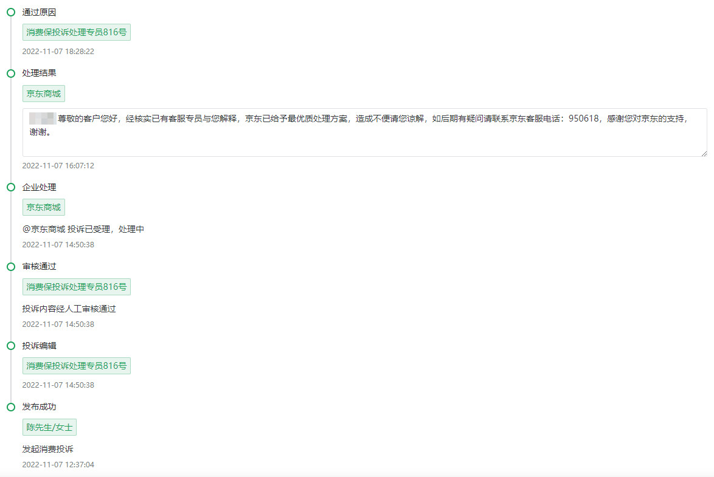Click timestamp 2022-11-07 16:07:12
The height and width of the screenshot is (477, 714).
pos(58,166)
